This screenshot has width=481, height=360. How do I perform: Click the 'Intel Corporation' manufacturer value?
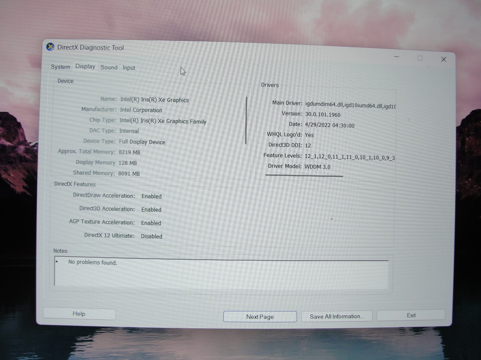click(x=141, y=110)
